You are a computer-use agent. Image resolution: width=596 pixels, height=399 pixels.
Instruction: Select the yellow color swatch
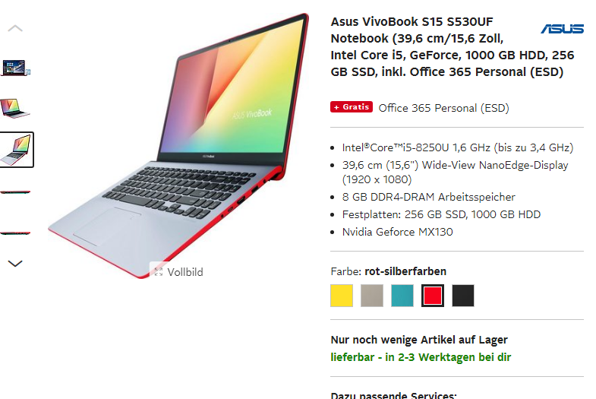point(342,296)
